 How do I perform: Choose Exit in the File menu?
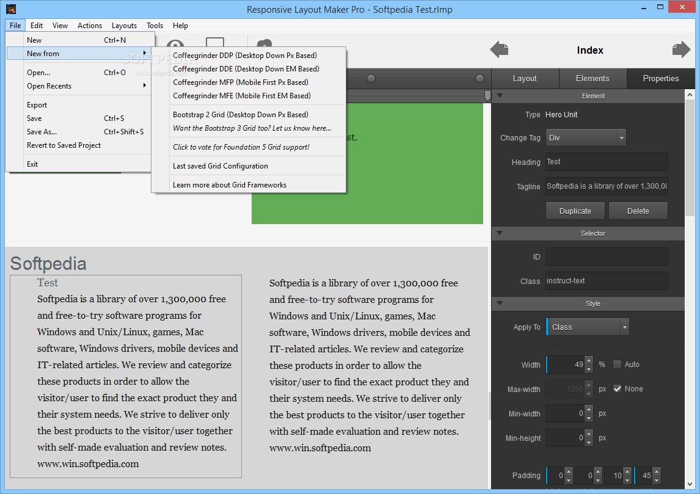(79, 164)
